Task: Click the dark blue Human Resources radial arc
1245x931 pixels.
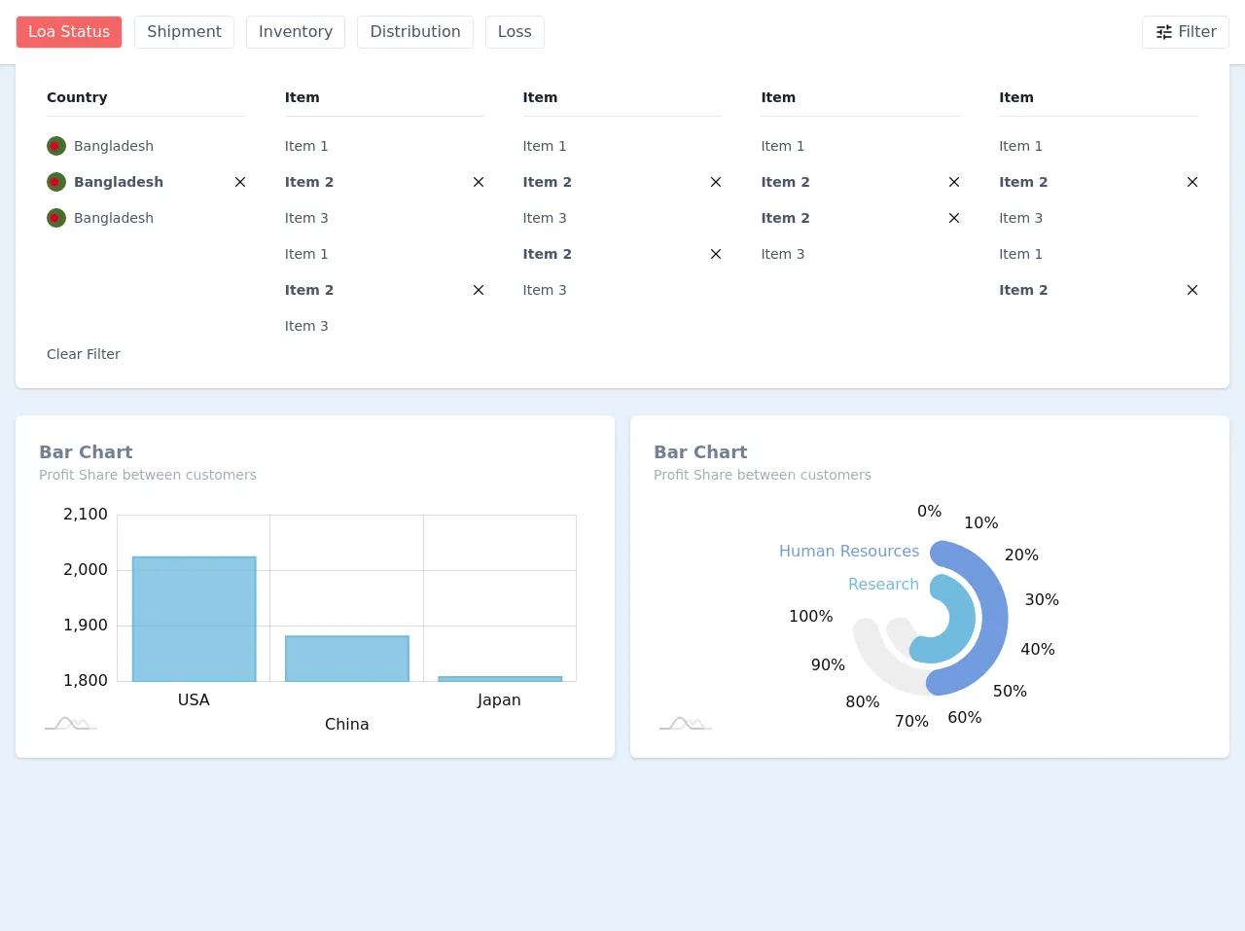Action: coord(994,618)
